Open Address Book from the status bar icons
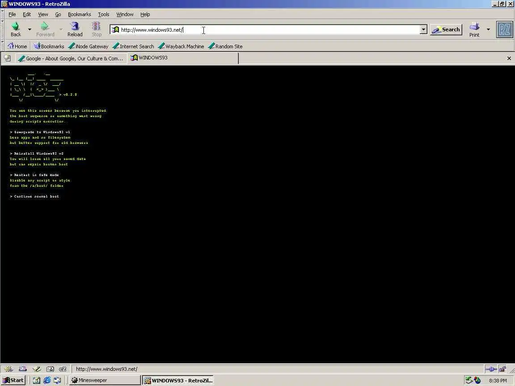Image resolution: width=515 pixels, height=386 pixels. [50, 369]
